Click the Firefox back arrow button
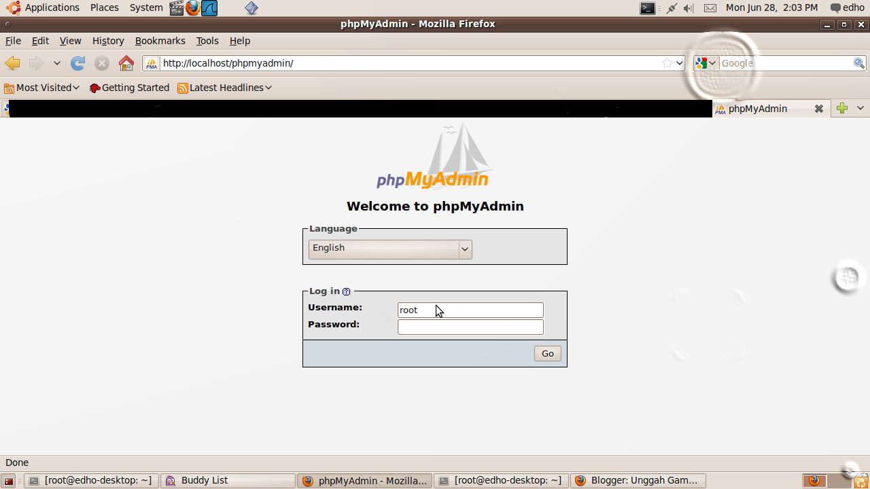 point(12,63)
